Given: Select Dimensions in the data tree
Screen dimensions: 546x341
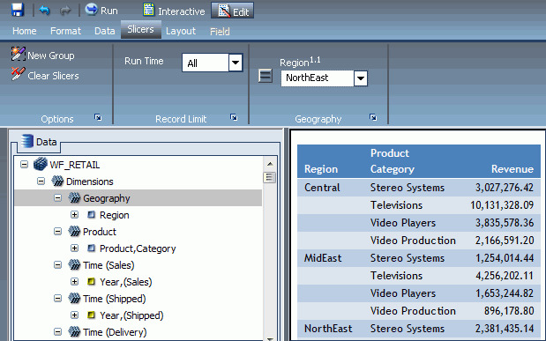Looking at the screenshot, I should click(89, 182).
